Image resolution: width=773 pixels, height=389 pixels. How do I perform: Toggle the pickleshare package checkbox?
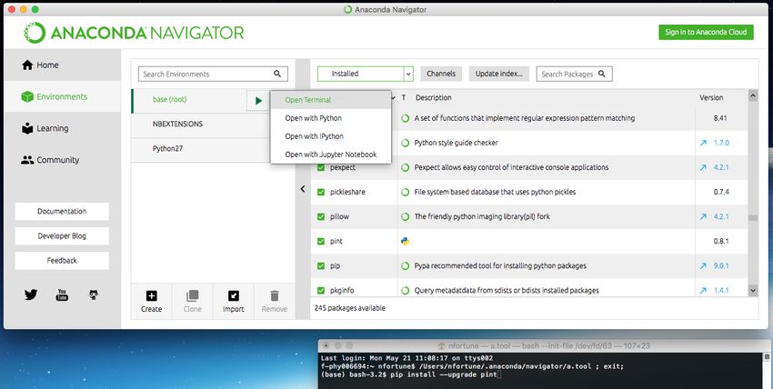coord(321,192)
